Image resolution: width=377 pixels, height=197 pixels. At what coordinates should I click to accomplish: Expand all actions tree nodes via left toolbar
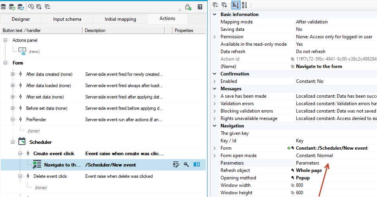point(39,7)
